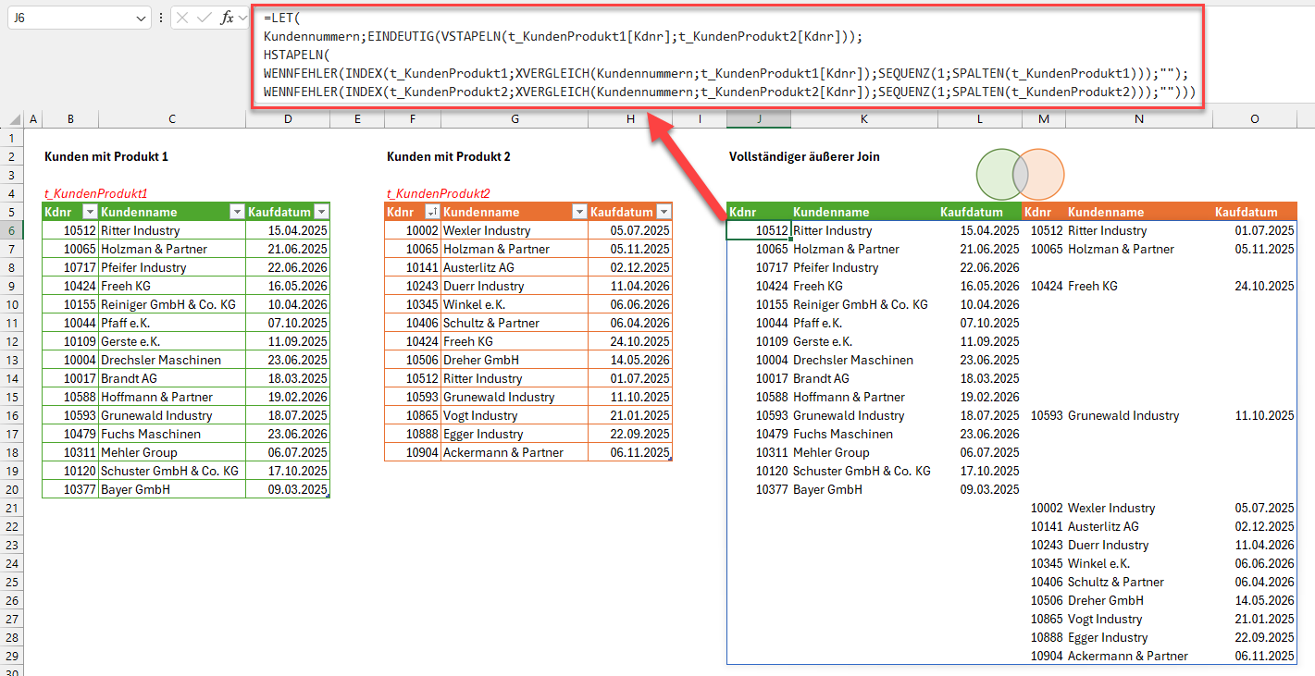Click the Insert Function fx icon
Image resolution: width=1315 pixels, height=676 pixels.
click(x=227, y=18)
